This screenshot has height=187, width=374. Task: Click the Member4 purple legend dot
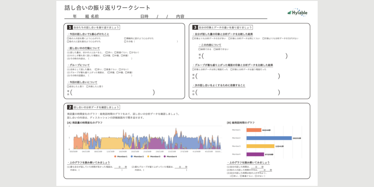[165, 156]
